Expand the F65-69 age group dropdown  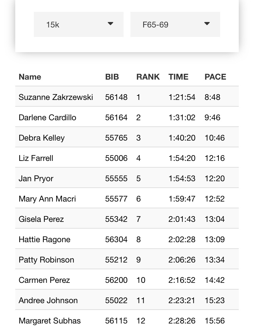point(175,24)
